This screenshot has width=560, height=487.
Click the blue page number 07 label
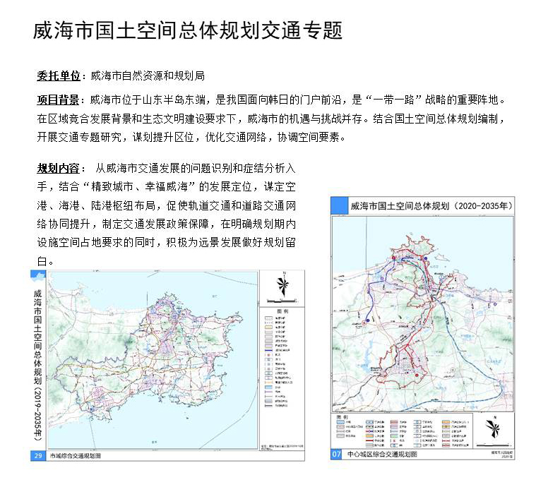pyautogui.click(x=336, y=454)
